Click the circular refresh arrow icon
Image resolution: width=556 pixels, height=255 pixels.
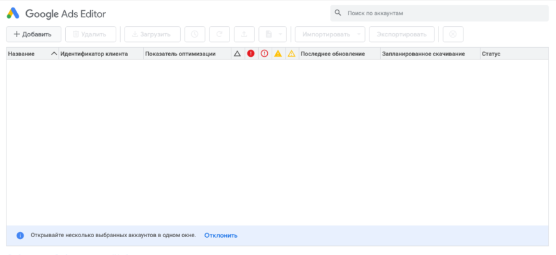pyautogui.click(x=219, y=34)
